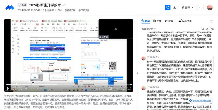Switch to the 转写 transcription tab
Screen dimensions: 218x110
pos(146,21)
